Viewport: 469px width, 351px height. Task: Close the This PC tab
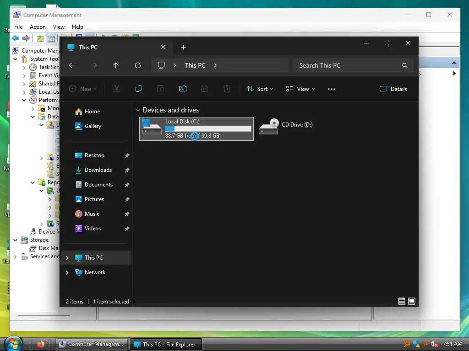[164, 47]
